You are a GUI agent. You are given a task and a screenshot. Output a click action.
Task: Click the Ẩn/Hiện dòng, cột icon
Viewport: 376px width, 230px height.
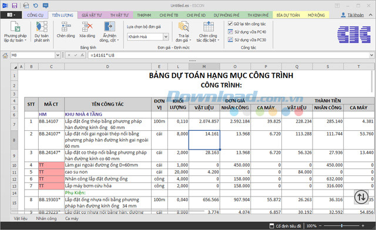coord(109,31)
